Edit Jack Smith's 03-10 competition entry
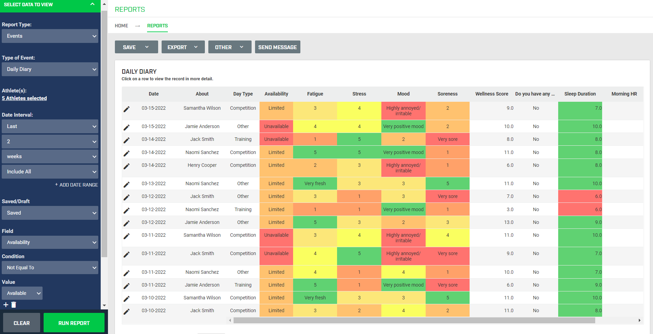 (127, 310)
